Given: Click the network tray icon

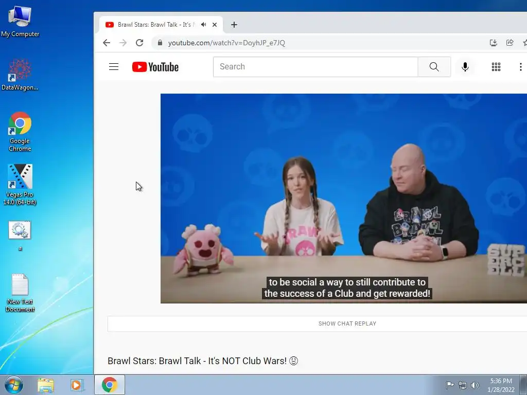Looking at the screenshot, I should coord(463,385).
